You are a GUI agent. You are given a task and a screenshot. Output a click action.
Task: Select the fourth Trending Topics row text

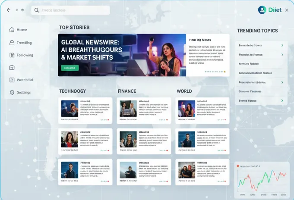pos(256,73)
